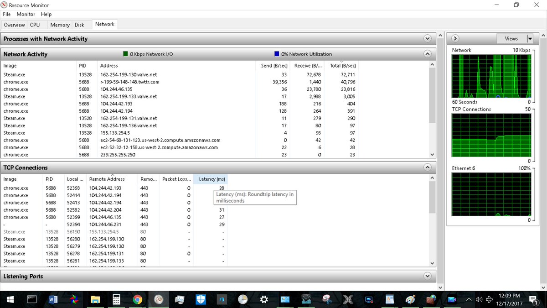
Task: Open the Help menu
Action: (46, 14)
